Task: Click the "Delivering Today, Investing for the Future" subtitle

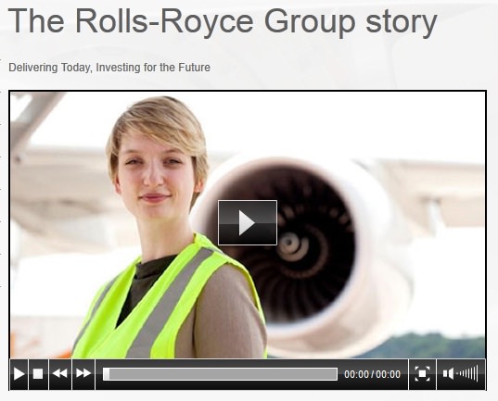Action: tap(109, 68)
